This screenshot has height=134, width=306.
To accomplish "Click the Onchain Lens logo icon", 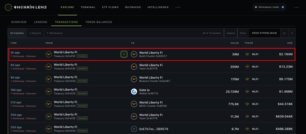I will pyautogui.click(x=8, y=7).
